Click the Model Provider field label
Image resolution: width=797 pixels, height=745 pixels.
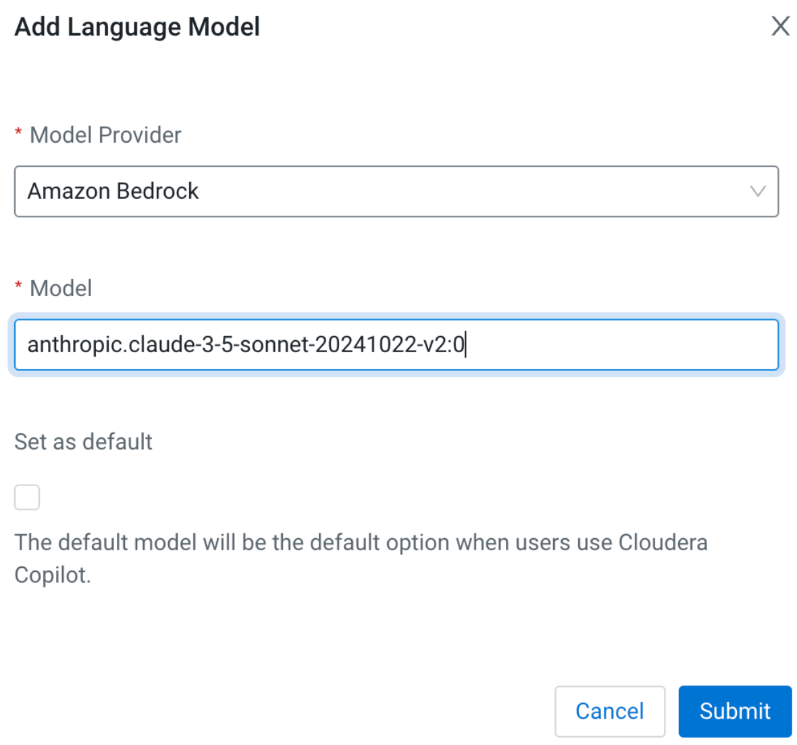[105, 135]
